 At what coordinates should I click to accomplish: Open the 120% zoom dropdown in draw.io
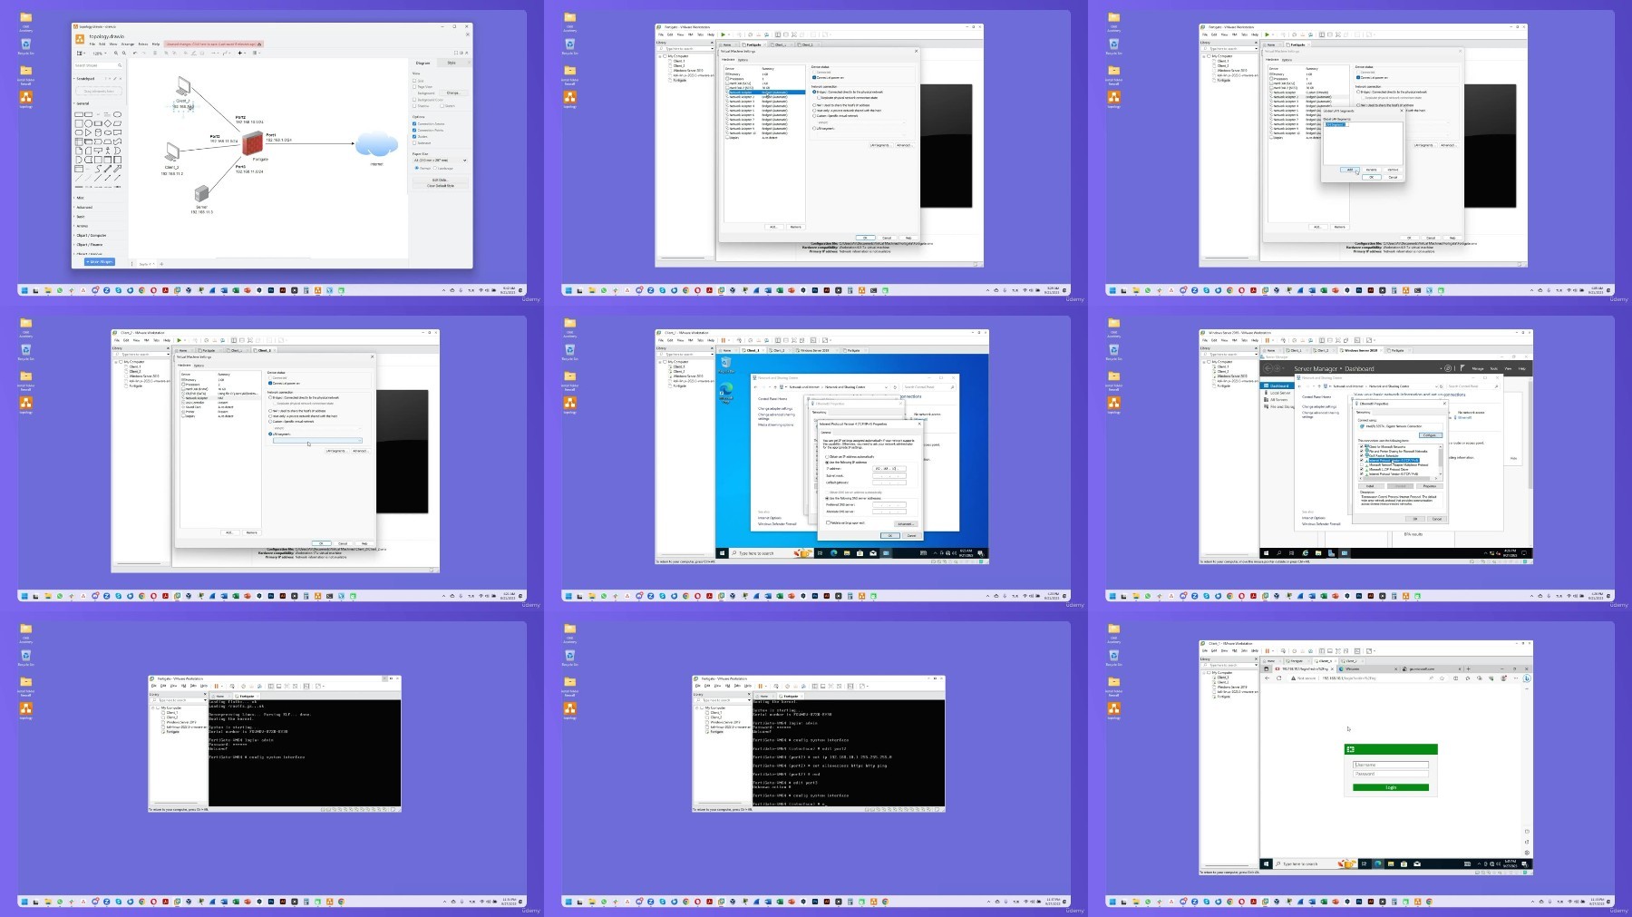pos(100,54)
